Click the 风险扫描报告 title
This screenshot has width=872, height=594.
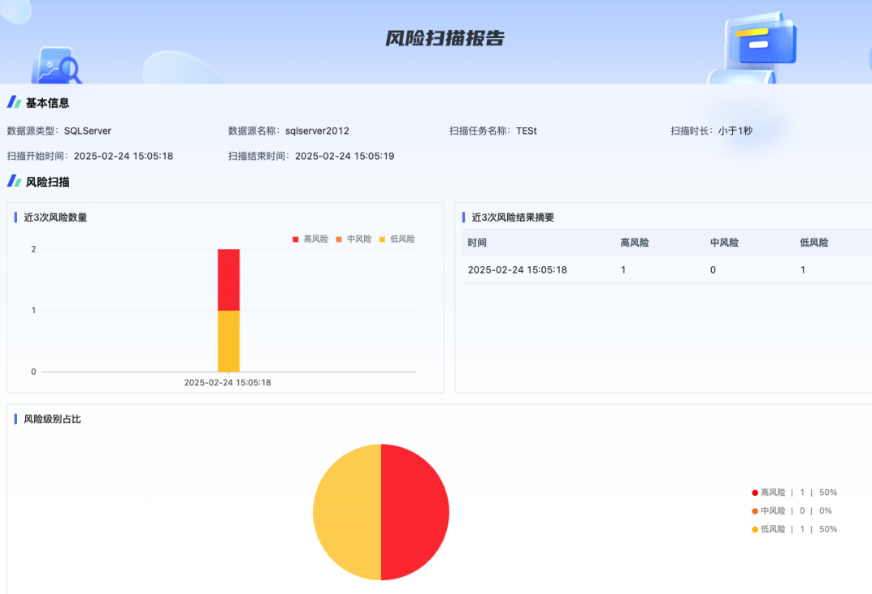(x=445, y=38)
